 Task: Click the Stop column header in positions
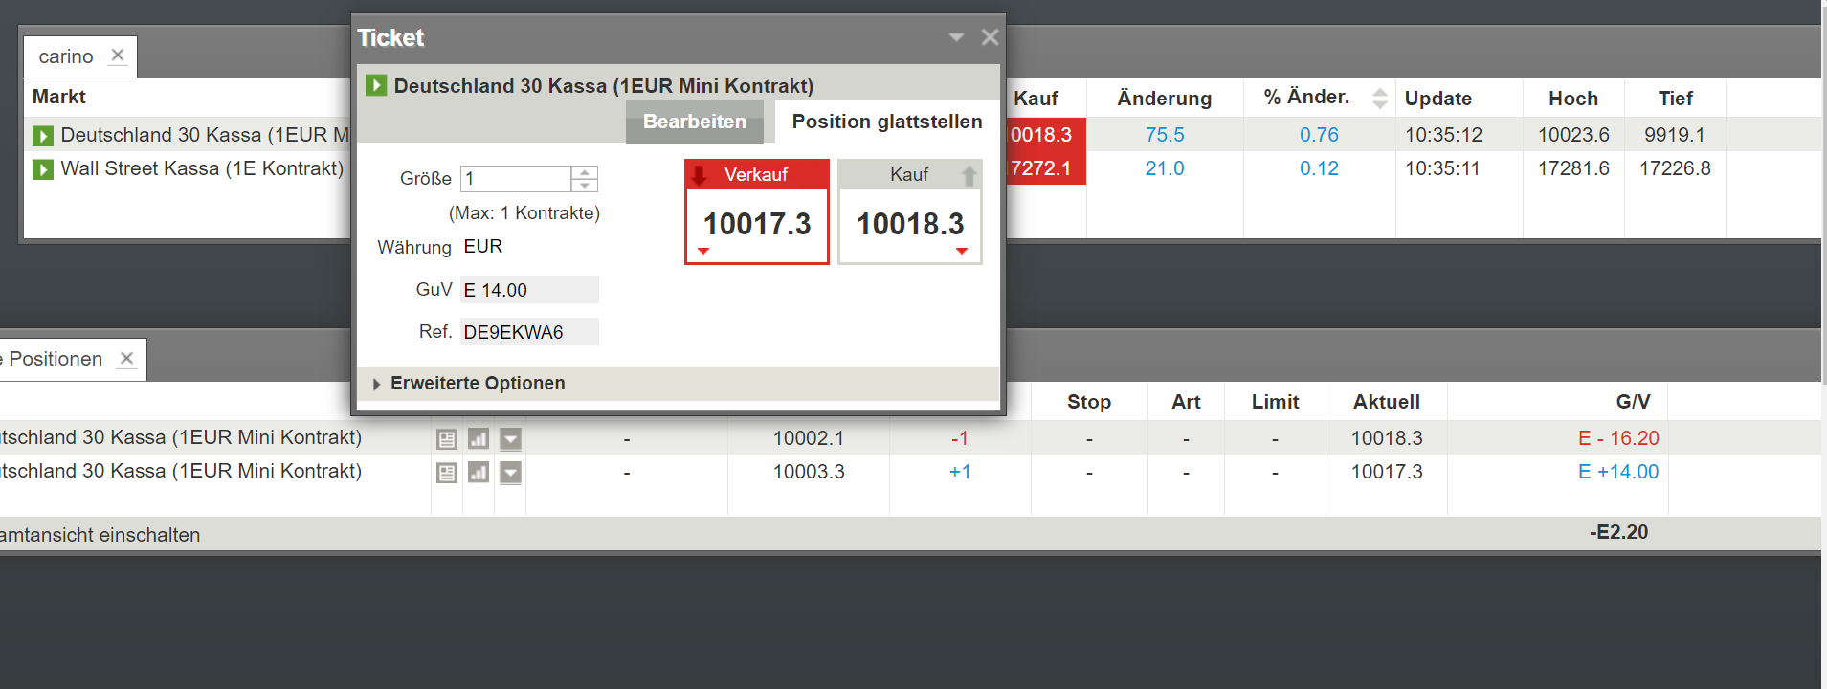coord(1089,402)
